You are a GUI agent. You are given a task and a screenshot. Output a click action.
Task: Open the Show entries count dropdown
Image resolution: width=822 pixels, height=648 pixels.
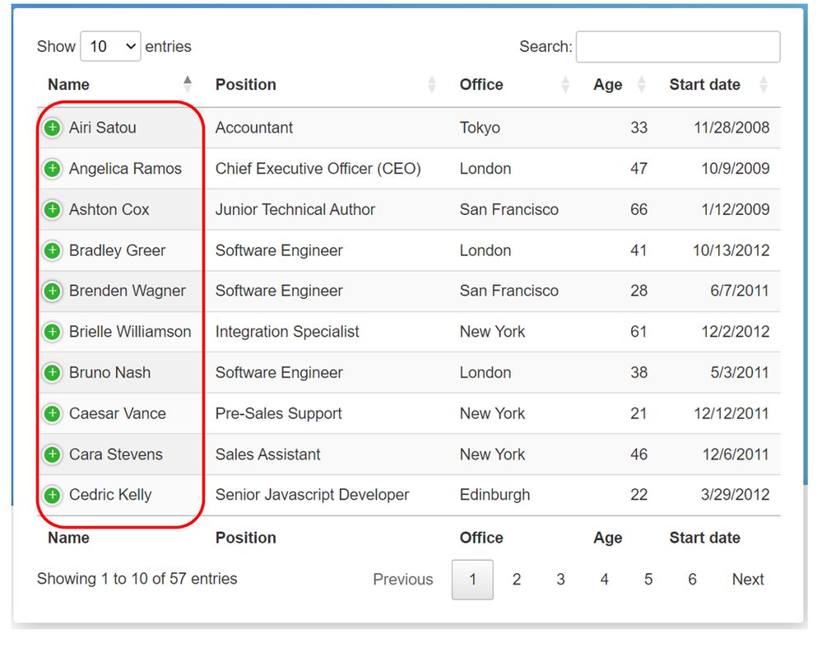(x=110, y=47)
